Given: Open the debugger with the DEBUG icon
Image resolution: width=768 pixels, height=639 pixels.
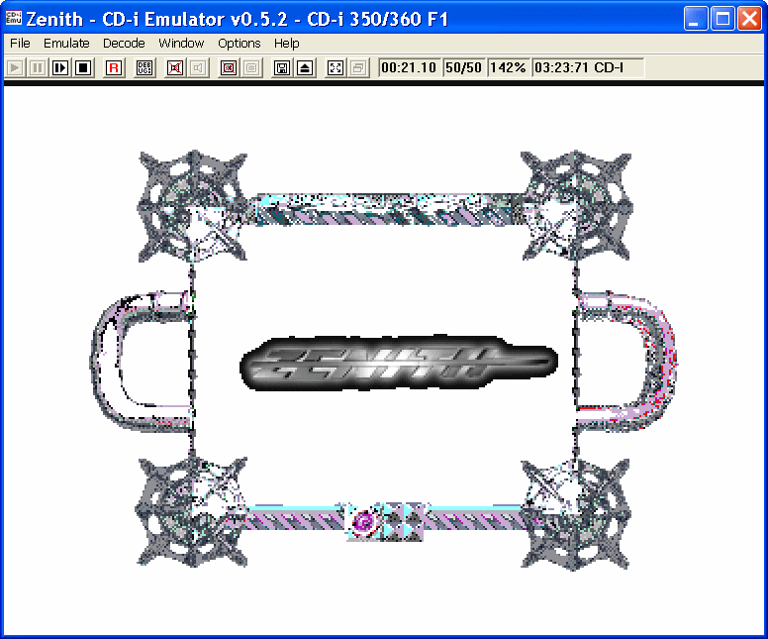Looking at the screenshot, I should coord(144,67).
